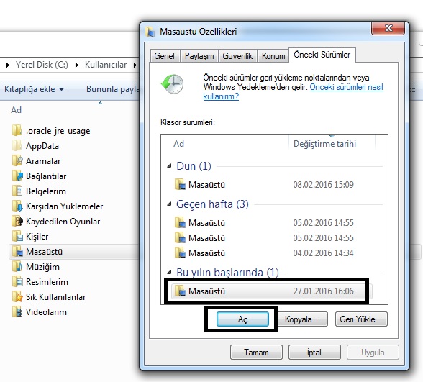The width and height of the screenshot is (423, 382).
Task: Open the Önceki sürümleri nasıl kullanırım link
Action: pyautogui.click(x=293, y=92)
